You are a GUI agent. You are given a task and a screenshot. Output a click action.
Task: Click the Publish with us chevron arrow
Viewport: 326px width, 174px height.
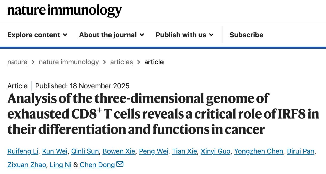(211, 35)
